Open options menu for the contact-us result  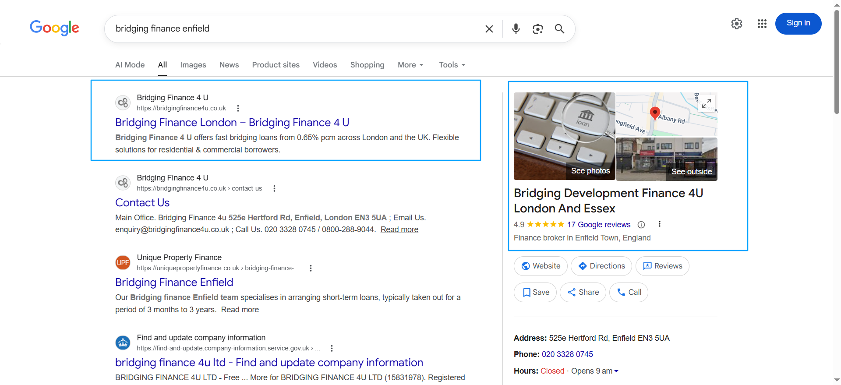pyautogui.click(x=274, y=188)
